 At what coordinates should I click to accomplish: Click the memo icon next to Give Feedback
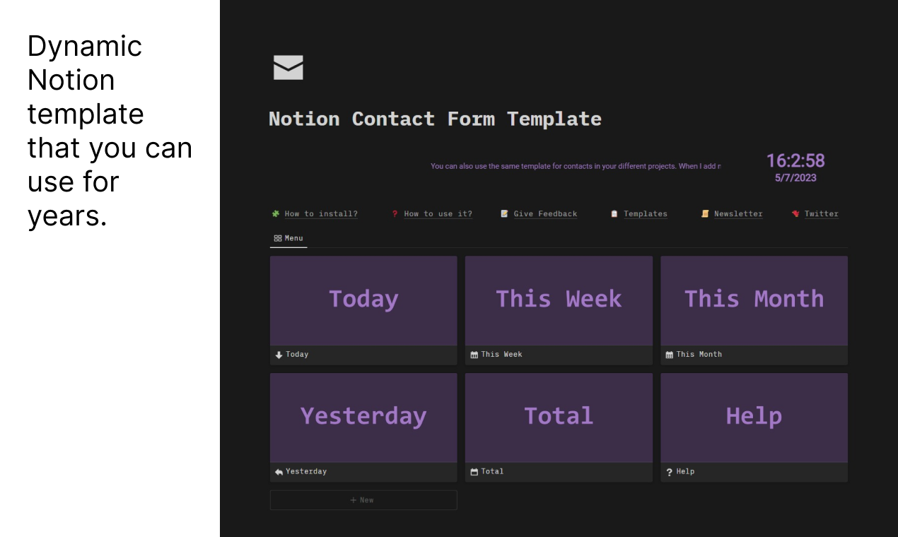point(504,213)
